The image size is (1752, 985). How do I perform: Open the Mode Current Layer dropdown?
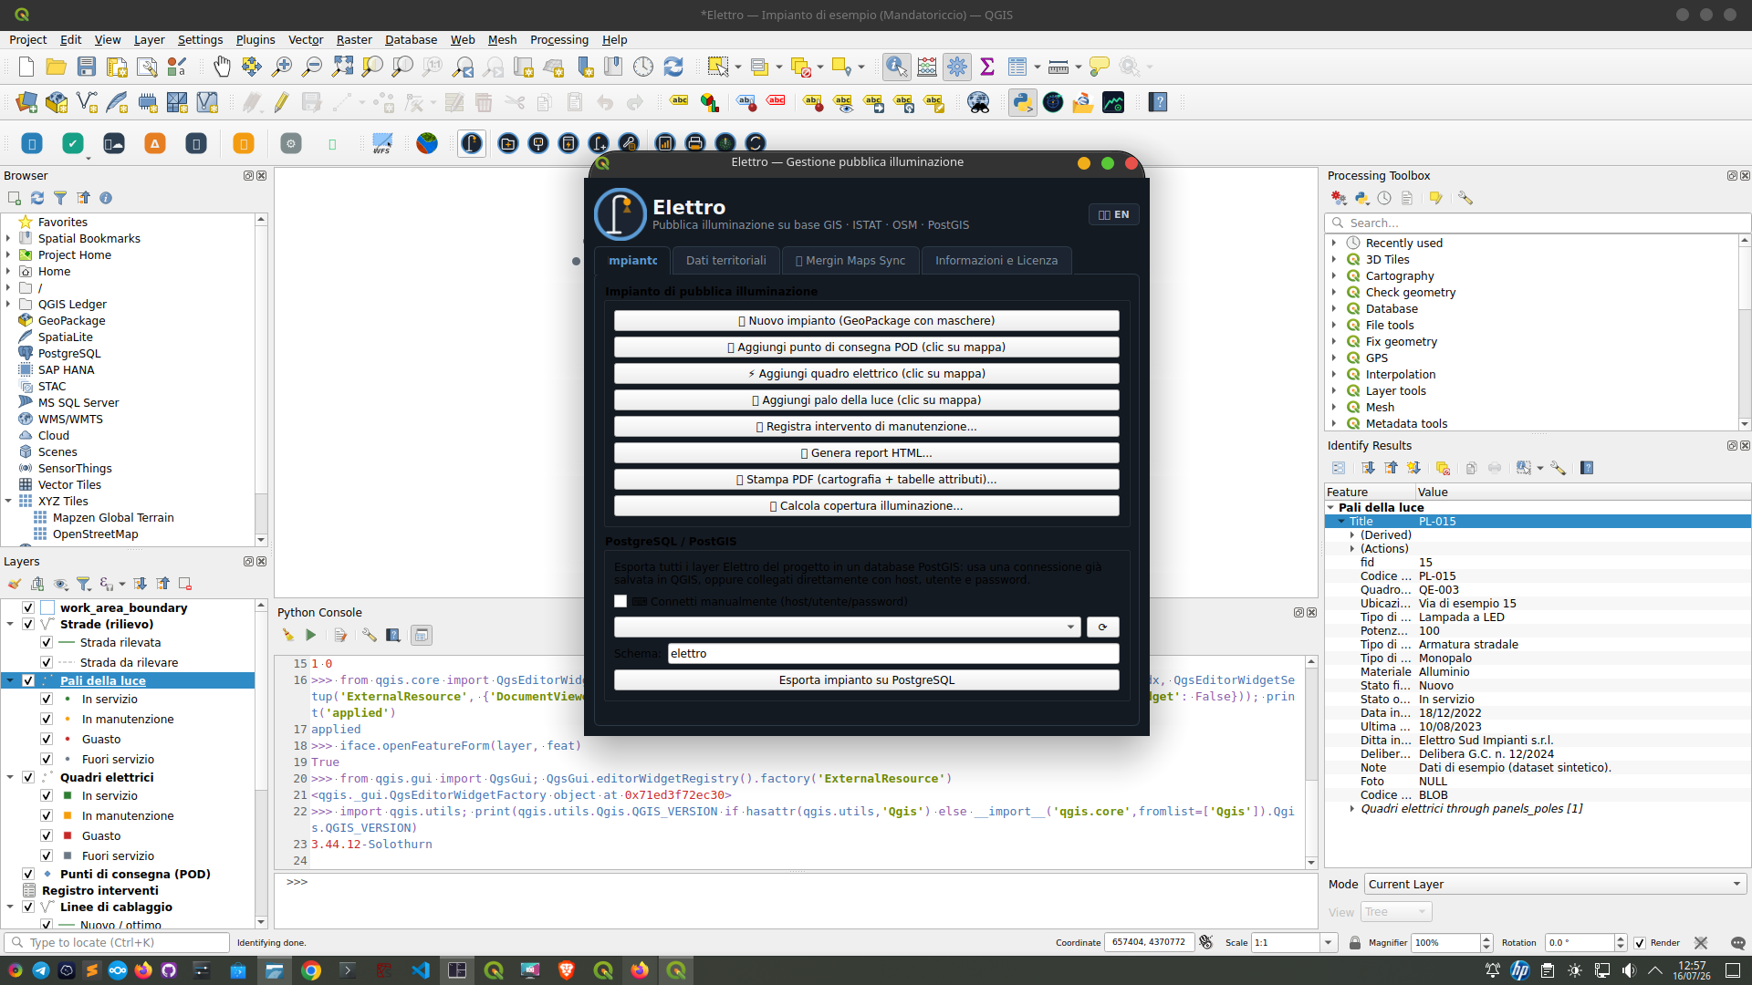(1555, 884)
